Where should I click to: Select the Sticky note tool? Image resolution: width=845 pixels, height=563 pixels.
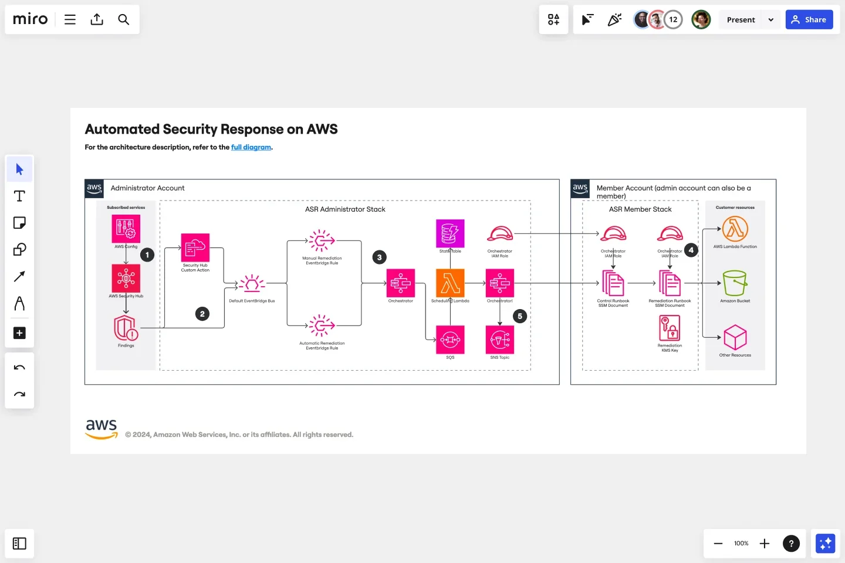pyautogui.click(x=19, y=223)
